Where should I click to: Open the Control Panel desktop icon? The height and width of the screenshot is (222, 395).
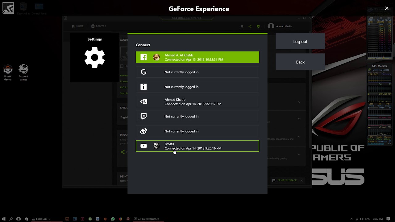coord(39,9)
